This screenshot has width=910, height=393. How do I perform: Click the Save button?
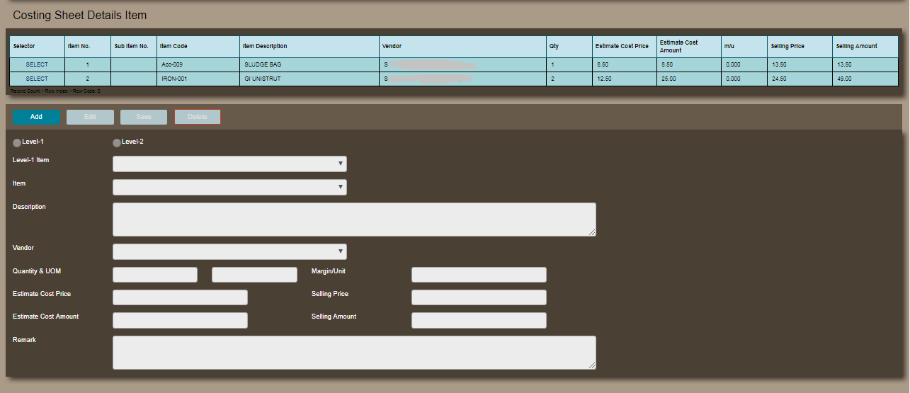(x=144, y=117)
